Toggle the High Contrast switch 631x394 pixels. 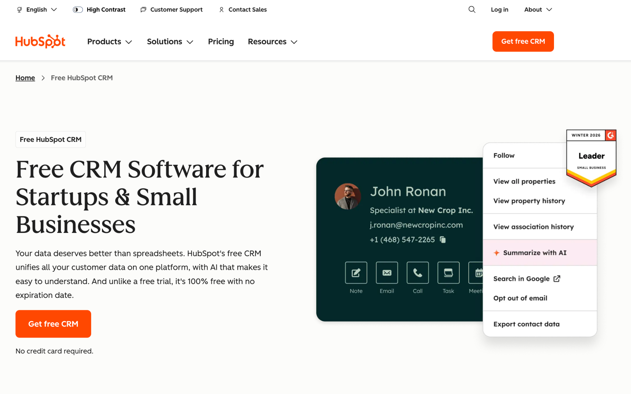tap(78, 10)
